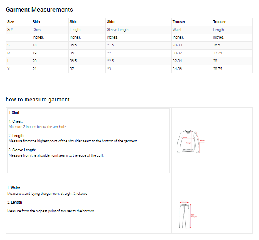Image resolution: width=259 pixels, height=240 pixels.
Task: Select the 38.75 trouser length value
Action: coord(218,69)
